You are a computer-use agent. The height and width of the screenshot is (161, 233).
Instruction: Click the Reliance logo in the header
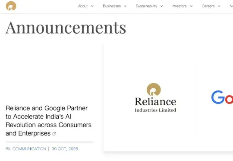(x=11, y=6)
